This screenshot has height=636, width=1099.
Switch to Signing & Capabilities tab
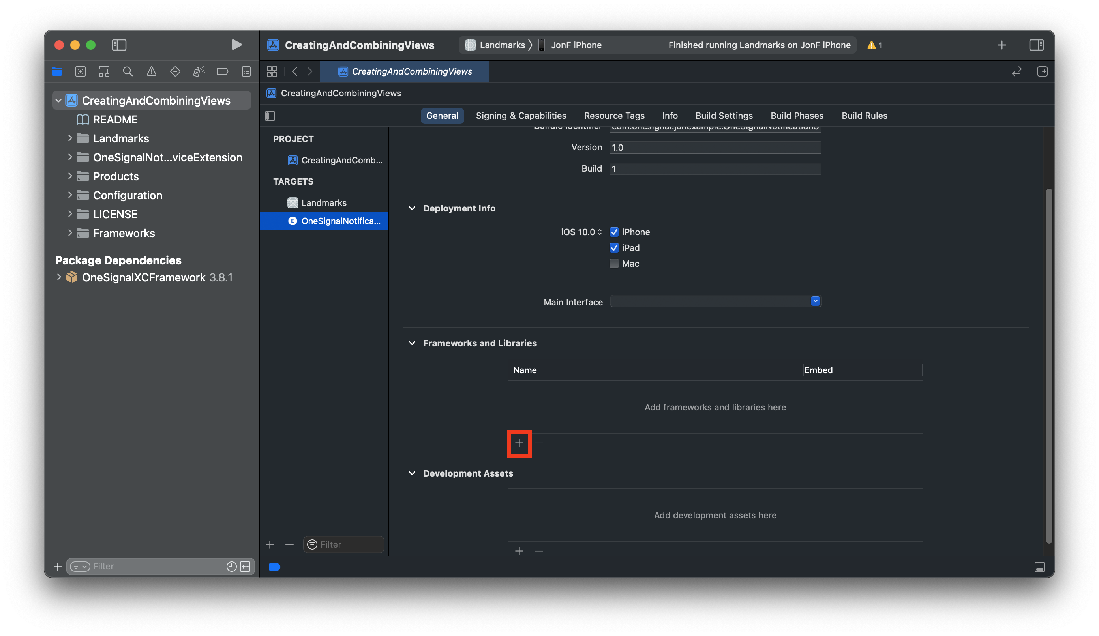point(521,116)
